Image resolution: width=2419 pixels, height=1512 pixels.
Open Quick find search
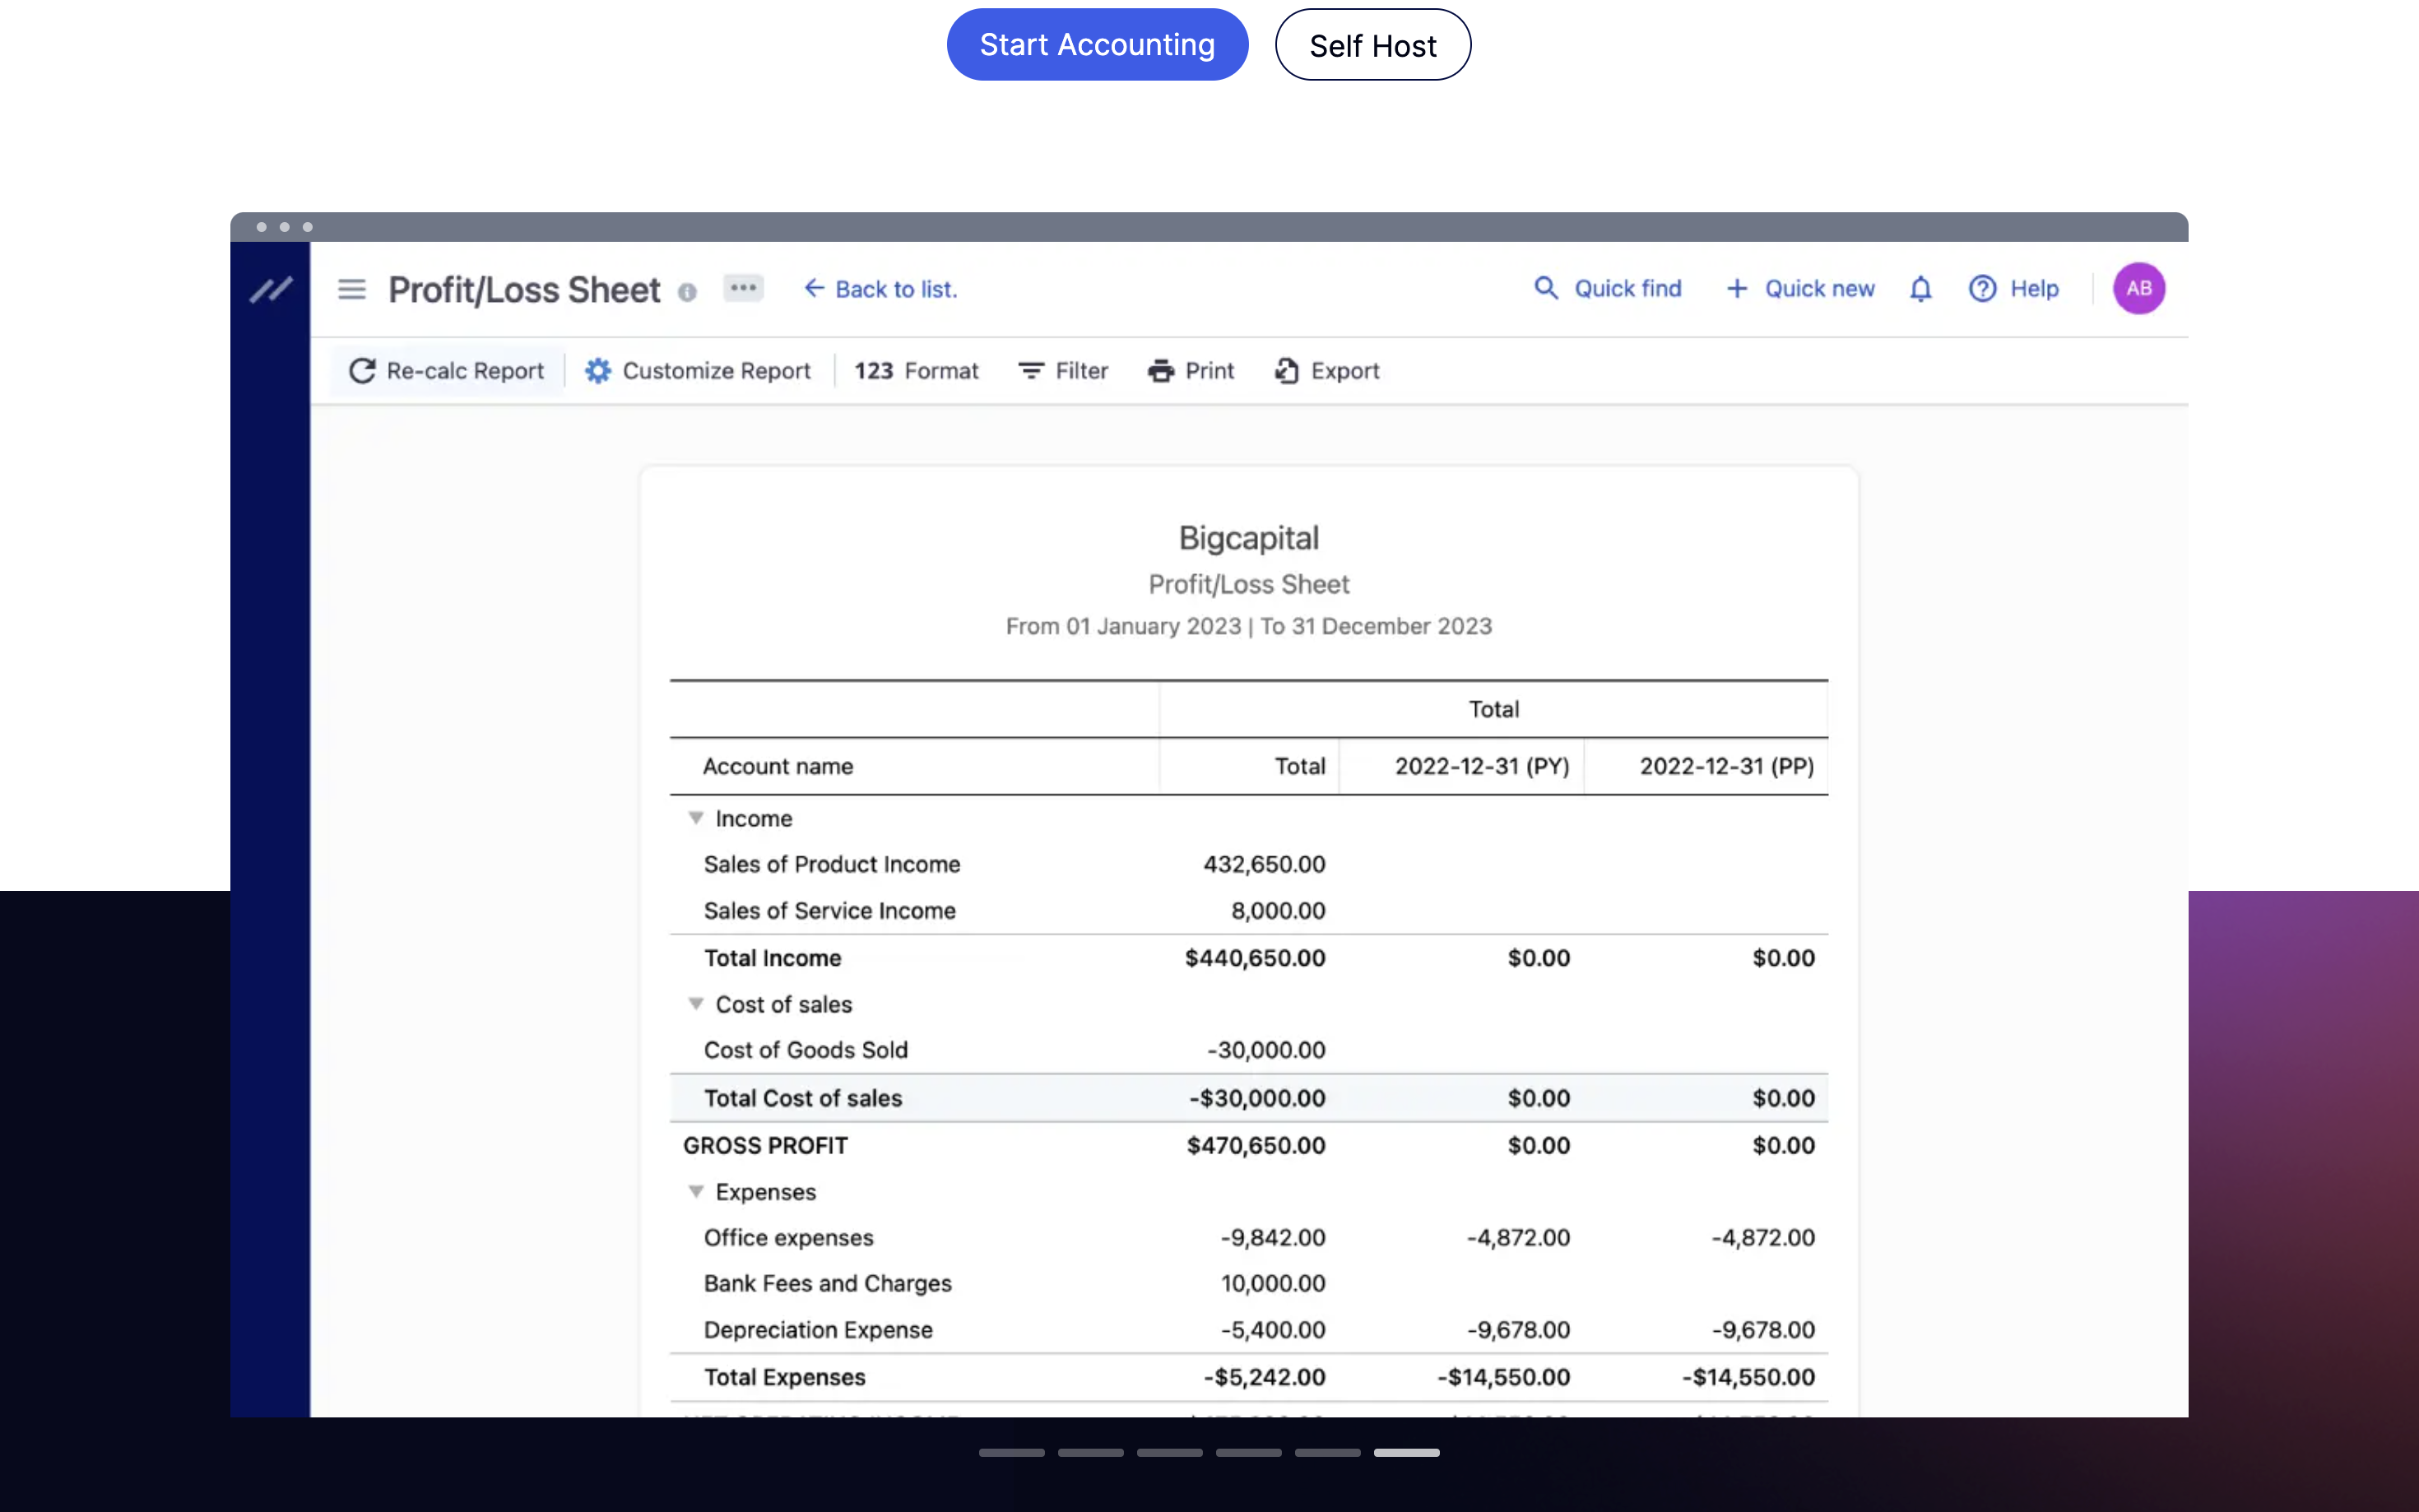pos(1608,289)
